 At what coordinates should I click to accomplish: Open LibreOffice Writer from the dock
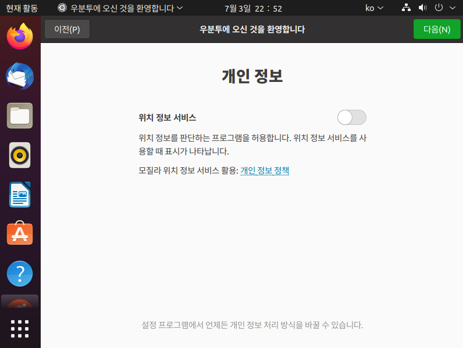pos(20,195)
